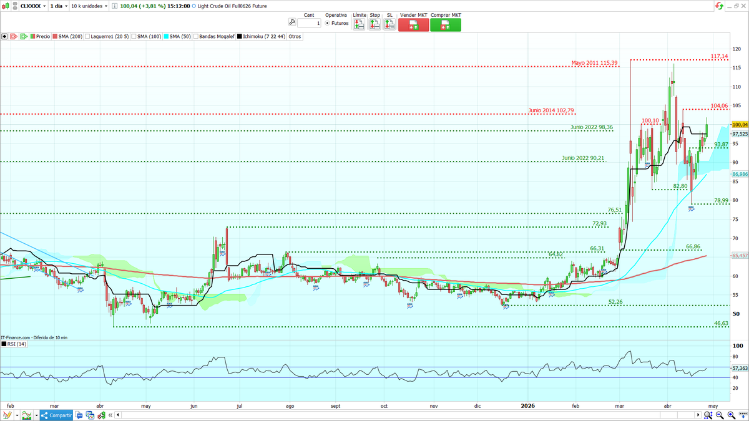Select the Laquerre1 (20 5) indicator tab
Viewport: 749px width, 421px height.
point(107,36)
